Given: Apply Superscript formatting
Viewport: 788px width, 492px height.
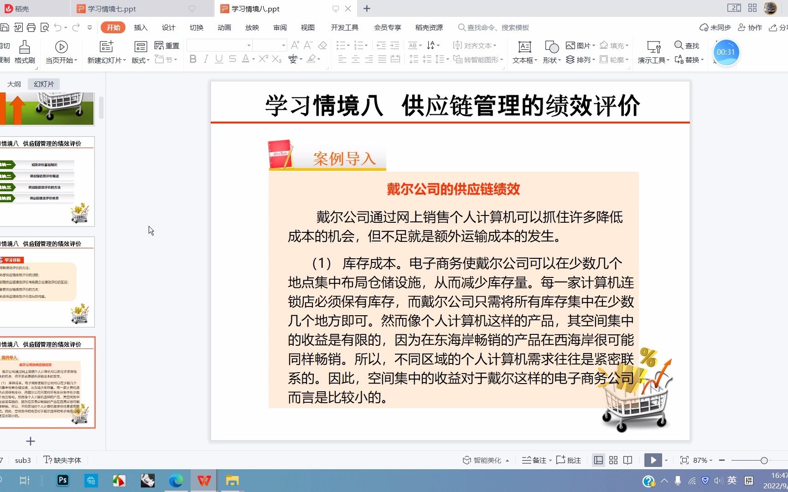Looking at the screenshot, I should point(264,59).
